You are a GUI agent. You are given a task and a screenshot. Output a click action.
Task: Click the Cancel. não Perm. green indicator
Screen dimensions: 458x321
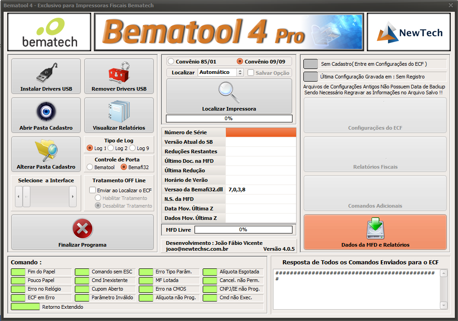click(x=210, y=280)
